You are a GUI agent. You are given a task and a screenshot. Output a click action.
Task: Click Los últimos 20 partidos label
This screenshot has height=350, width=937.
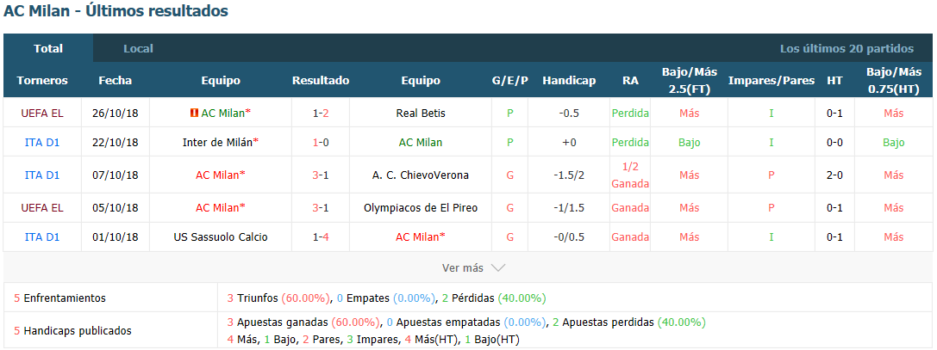pos(846,49)
